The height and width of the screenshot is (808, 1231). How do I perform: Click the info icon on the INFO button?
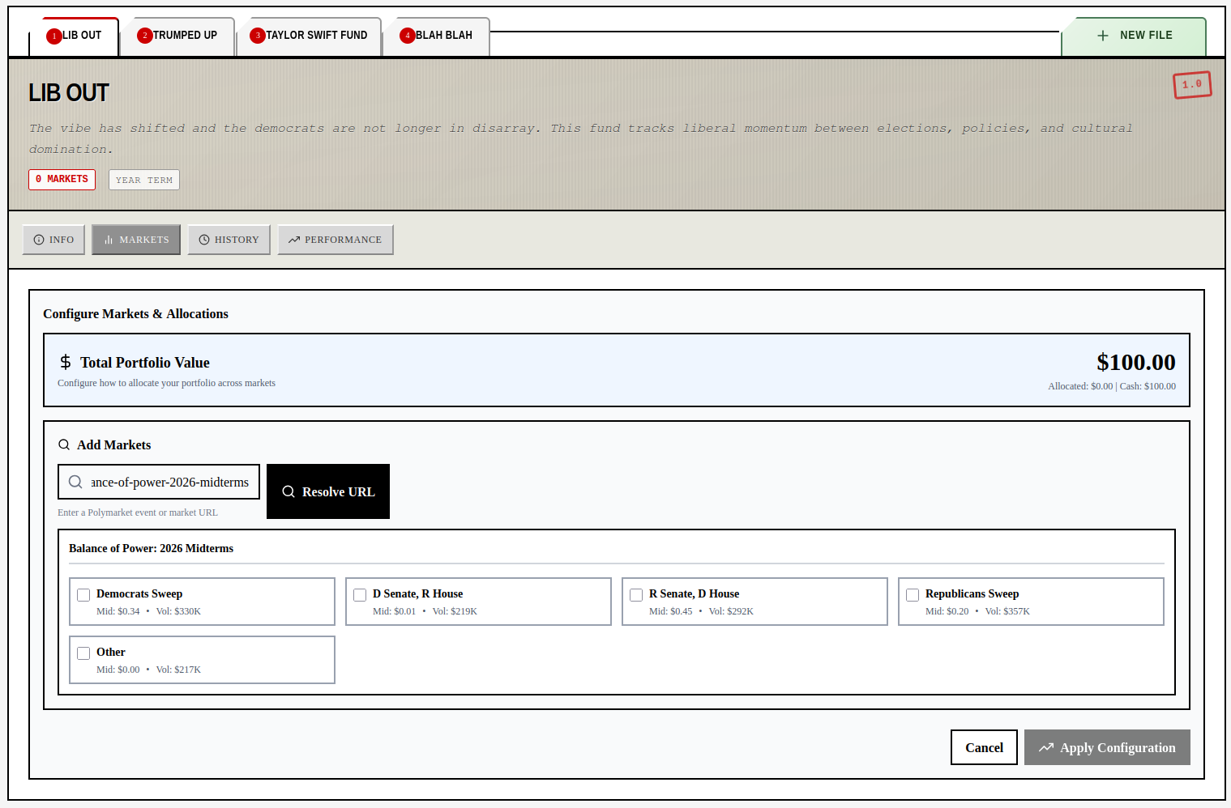coord(40,239)
